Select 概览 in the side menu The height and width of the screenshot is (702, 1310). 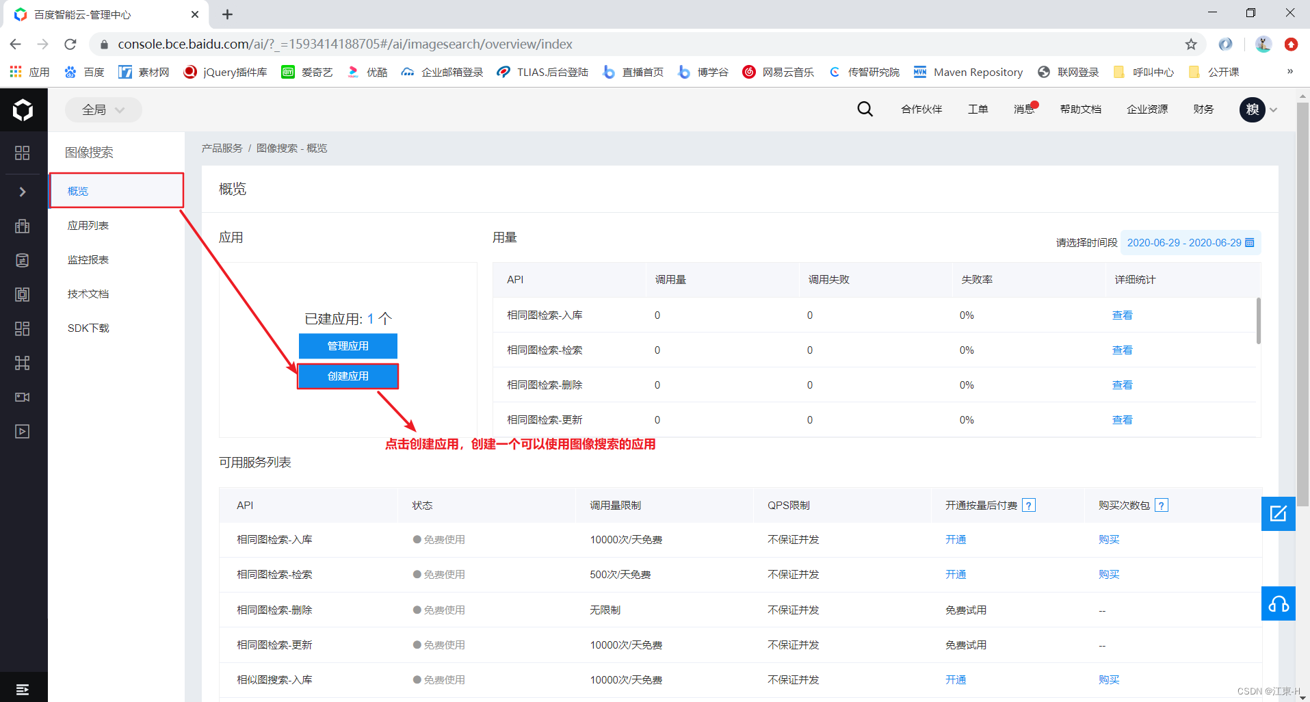116,191
